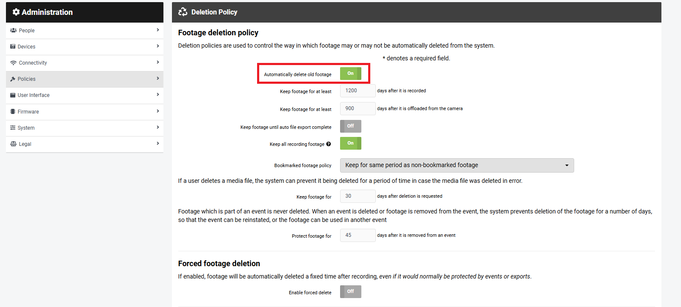This screenshot has width=681, height=307.
Task: Enable Keep footage until auto file export complete
Action: pyautogui.click(x=351, y=126)
